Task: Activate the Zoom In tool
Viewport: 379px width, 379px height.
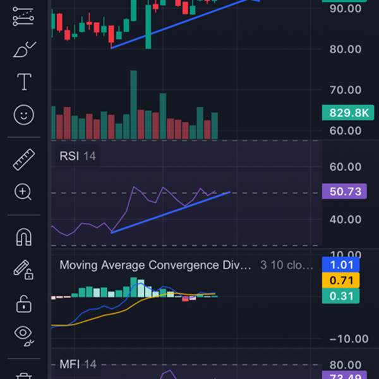Action: [x=23, y=192]
